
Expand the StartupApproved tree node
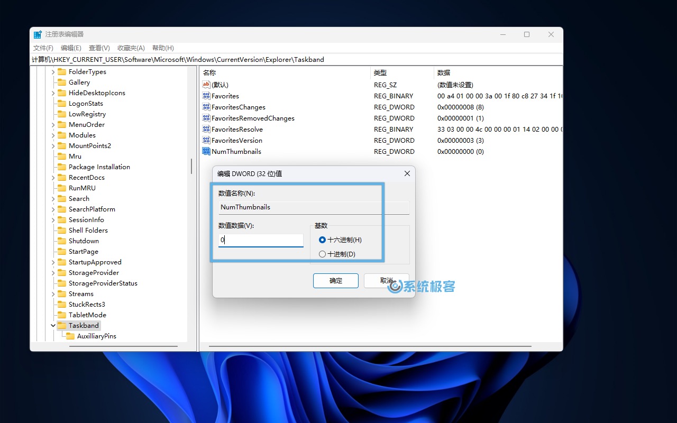coord(53,262)
